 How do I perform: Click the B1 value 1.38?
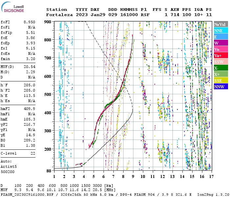coord(31,145)
